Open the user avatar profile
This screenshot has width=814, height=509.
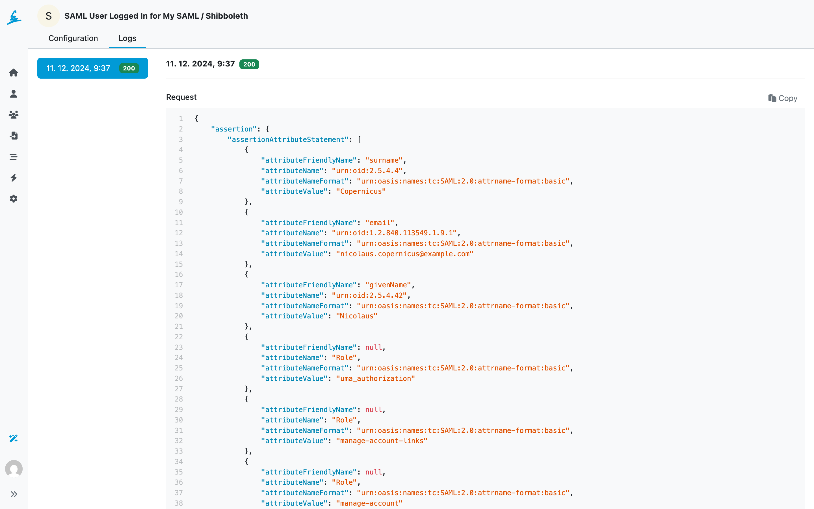click(x=14, y=469)
